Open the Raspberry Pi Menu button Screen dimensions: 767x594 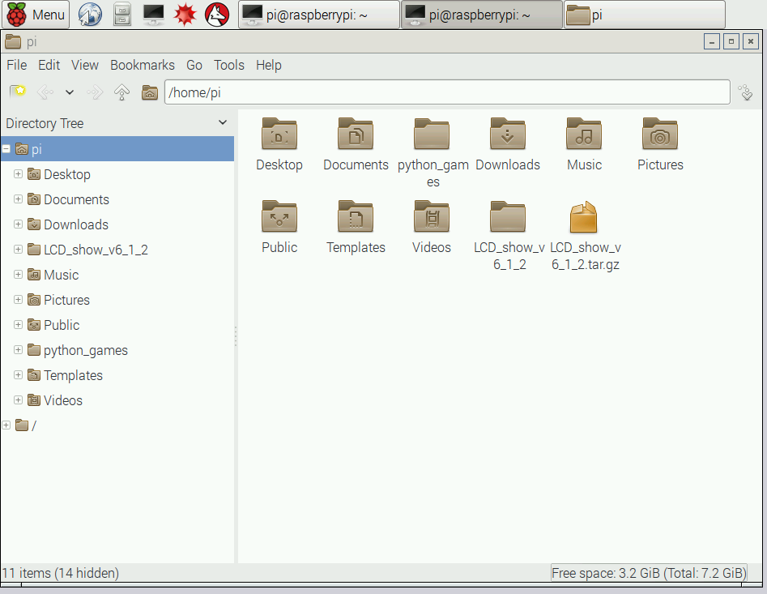point(36,15)
